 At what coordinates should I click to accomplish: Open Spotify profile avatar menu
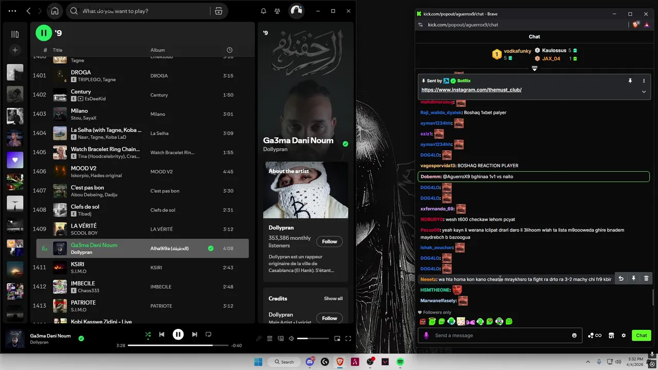coord(296,11)
